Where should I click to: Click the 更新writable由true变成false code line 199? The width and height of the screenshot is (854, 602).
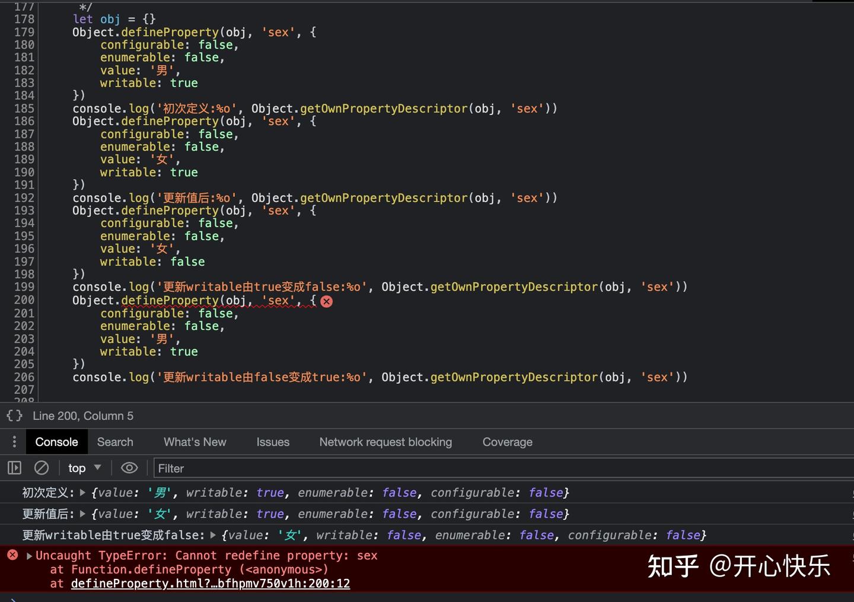(x=380, y=287)
